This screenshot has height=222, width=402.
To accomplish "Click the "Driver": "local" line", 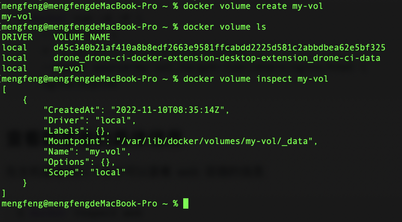I will (89, 120).
